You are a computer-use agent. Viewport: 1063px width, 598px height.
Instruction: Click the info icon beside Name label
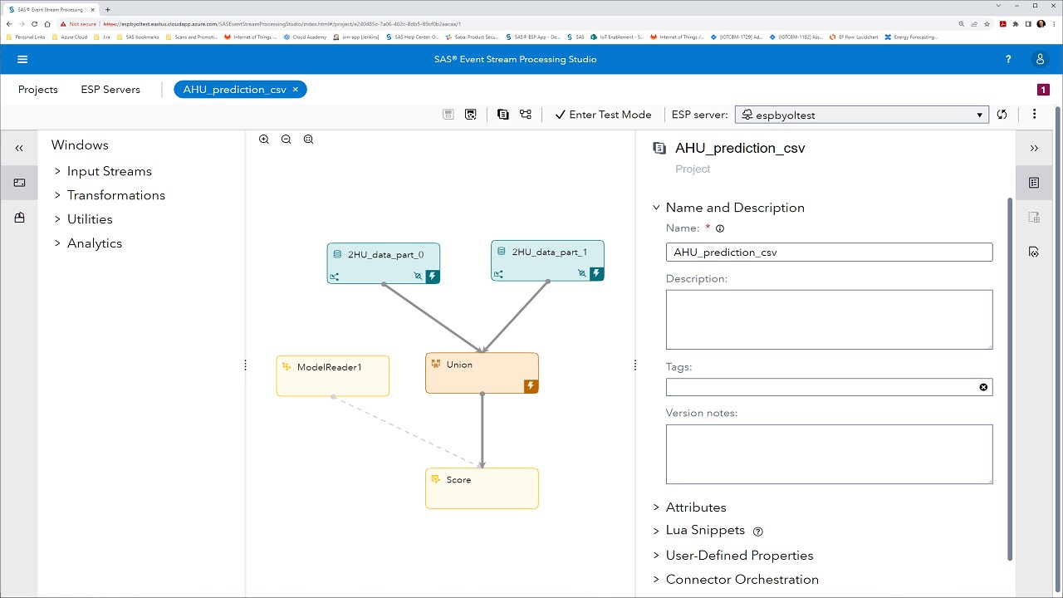coord(720,228)
